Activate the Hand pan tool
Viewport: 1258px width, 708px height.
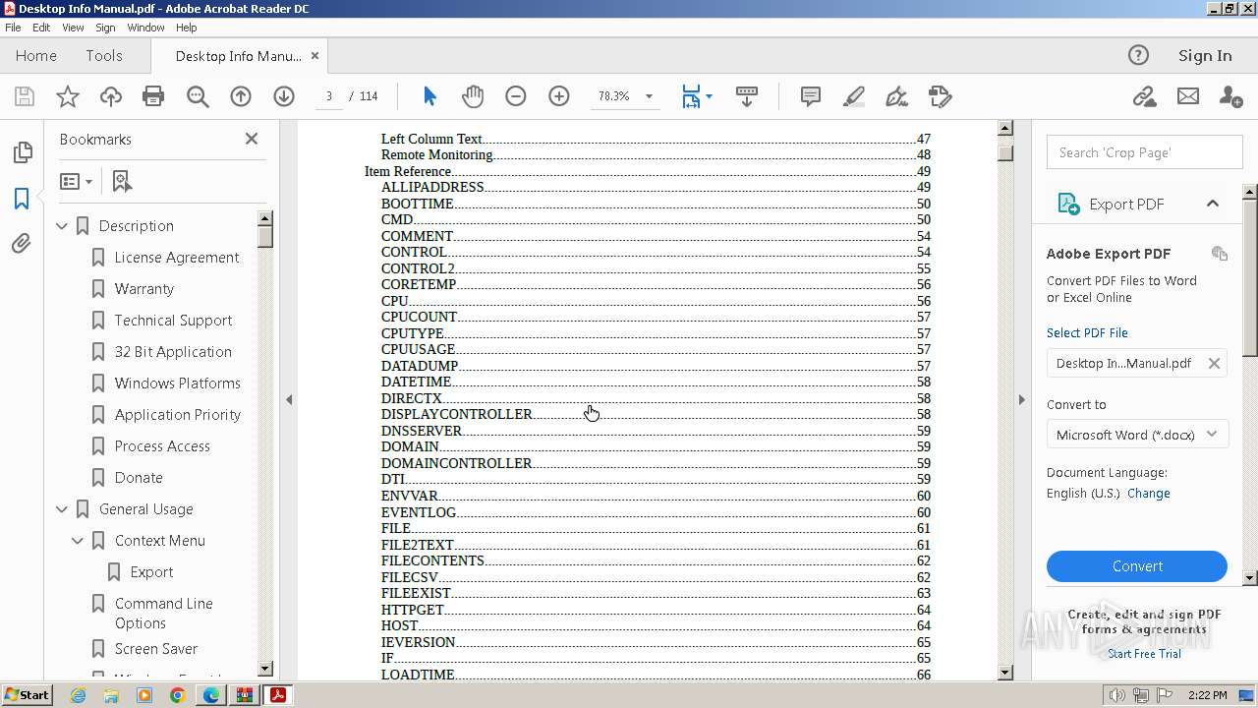coord(473,96)
